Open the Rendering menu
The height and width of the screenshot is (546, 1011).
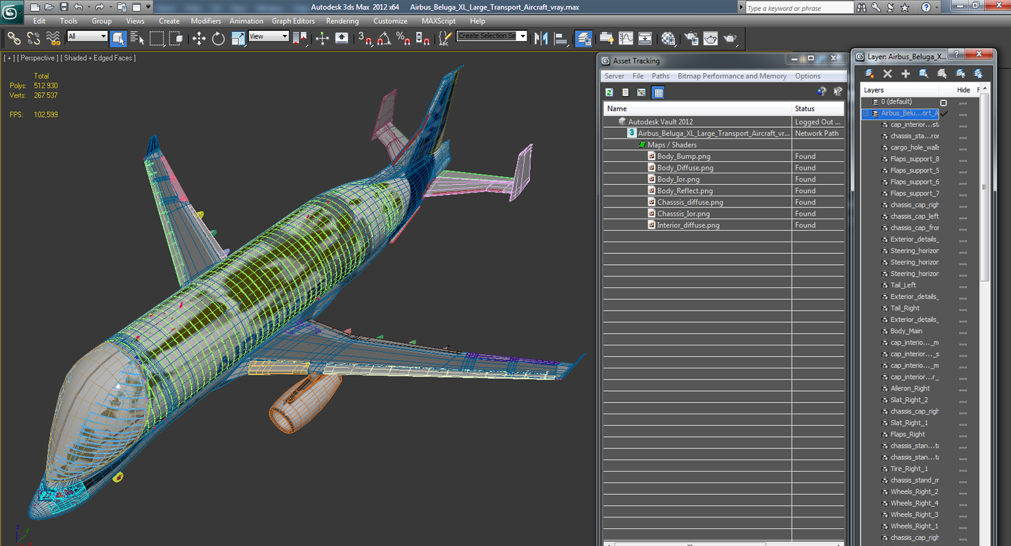click(342, 21)
